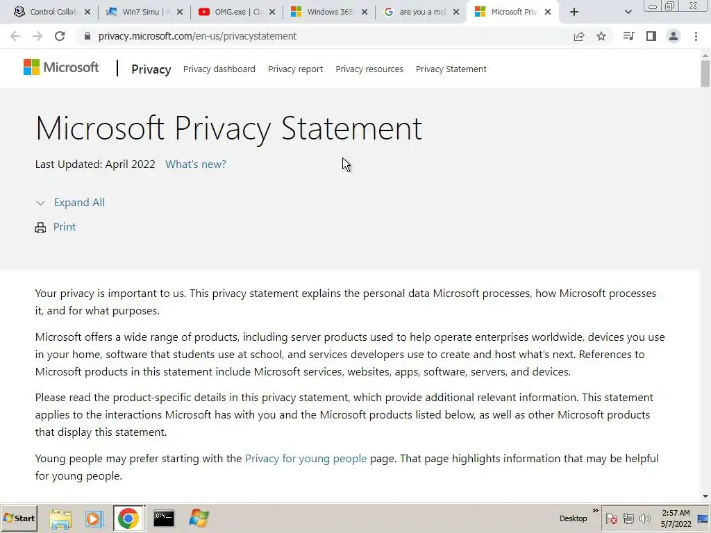
Task: Open the What's new? link
Action: 196,164
